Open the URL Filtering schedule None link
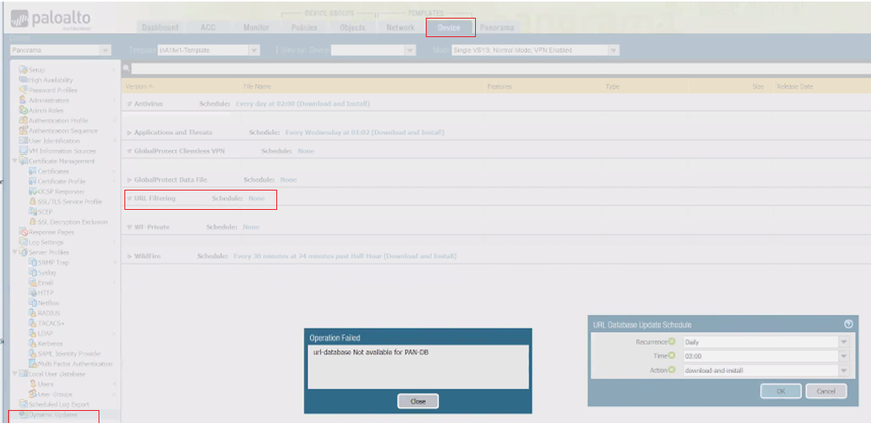The image size is (871, 423). [257, 198]
